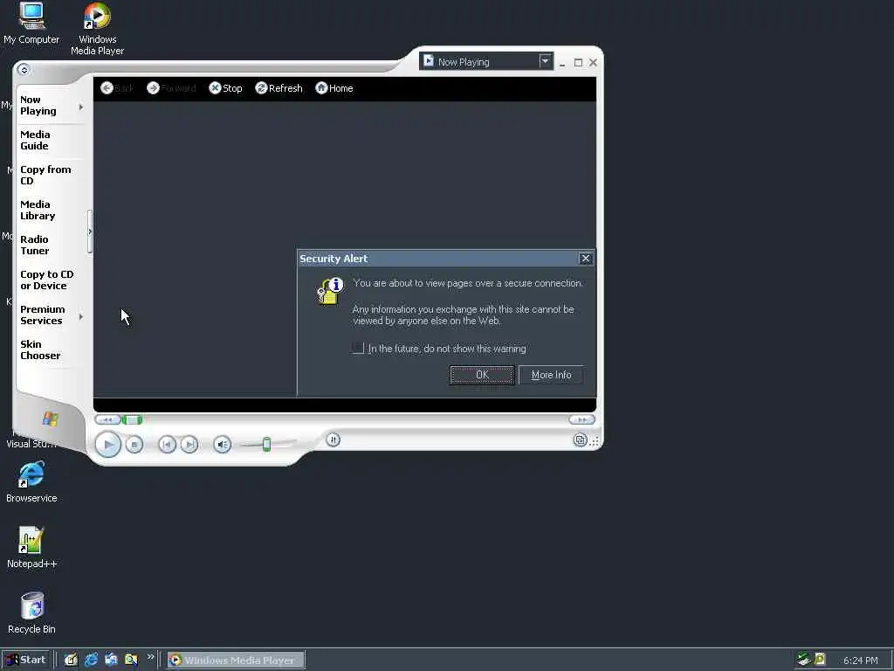Click the Next track button
The image size is (894, 671).
click(189, 444)
